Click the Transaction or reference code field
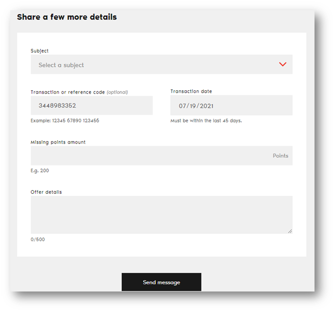The image size is (335, 312). pos(92,105)
